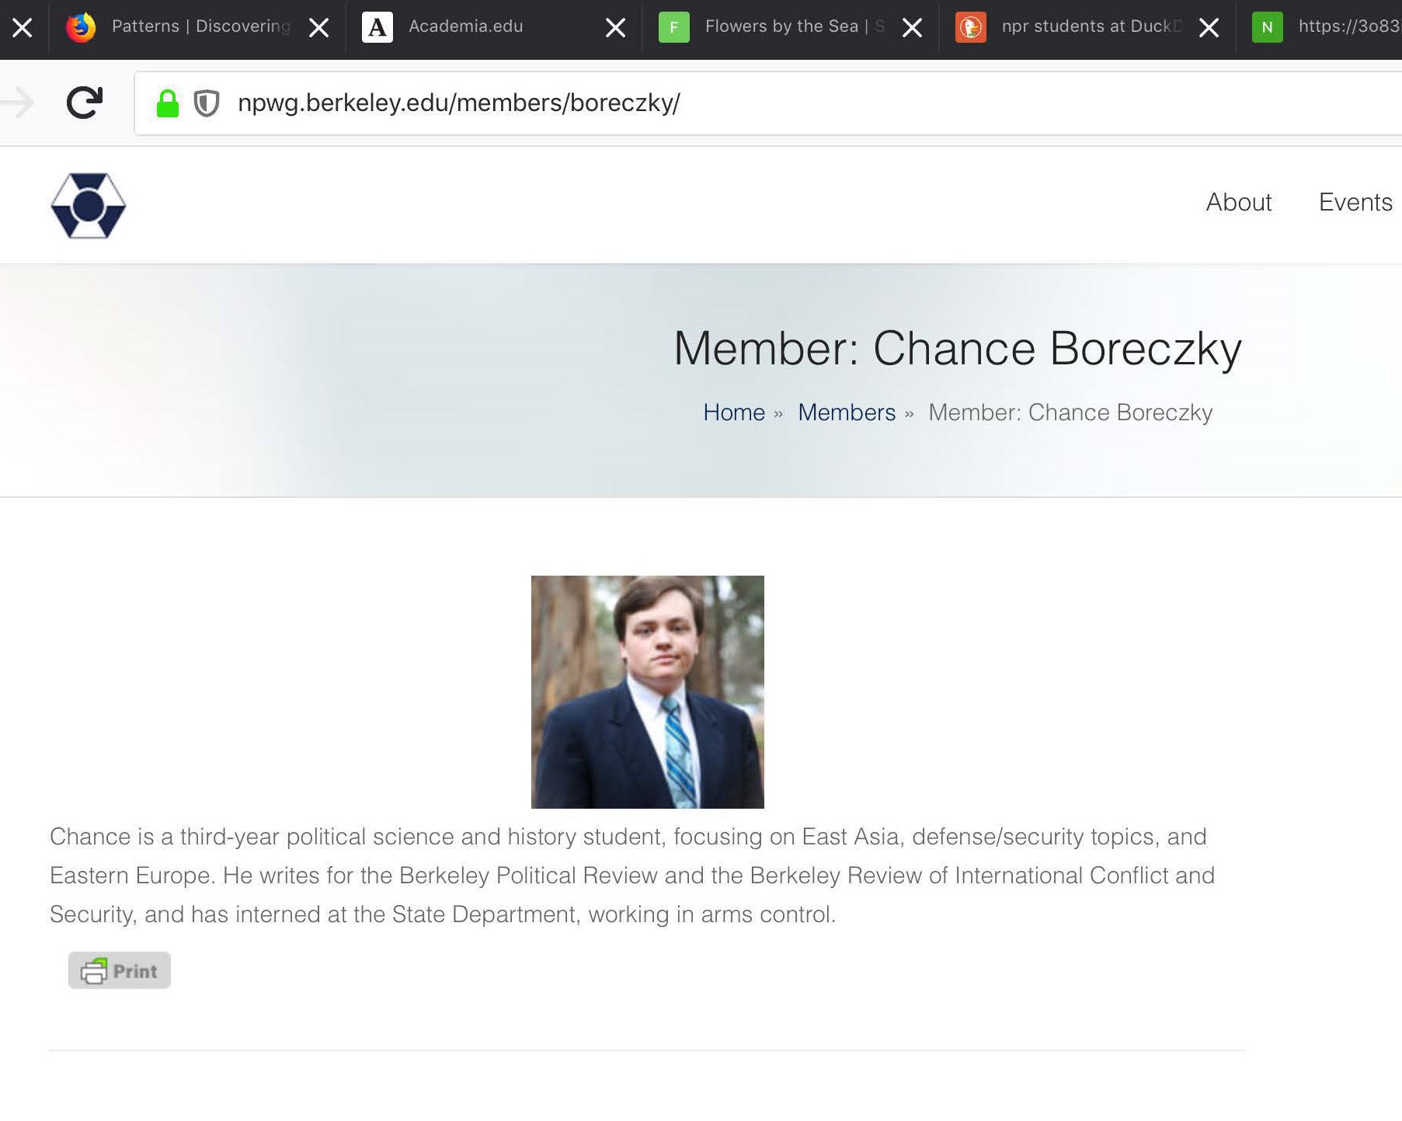Open the Events menu item
The width and height of the screenshot is (1402, 1121).
coord(1355,202)
